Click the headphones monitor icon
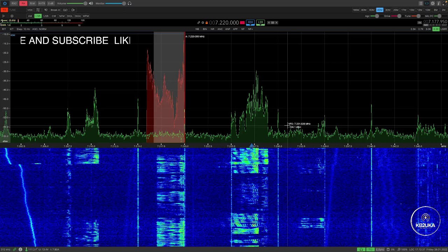Image resolution: width=448 pixels, height=252 pixels. pyautogui.click(x=129, y=3)
